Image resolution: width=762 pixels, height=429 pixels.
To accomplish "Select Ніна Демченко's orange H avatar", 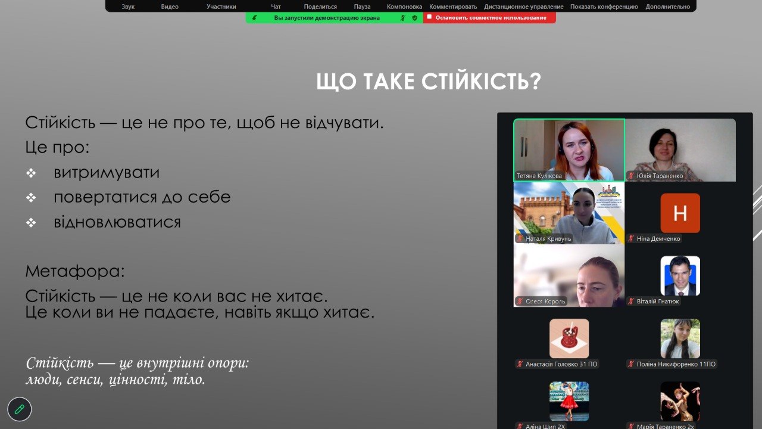I will point(680,213).
